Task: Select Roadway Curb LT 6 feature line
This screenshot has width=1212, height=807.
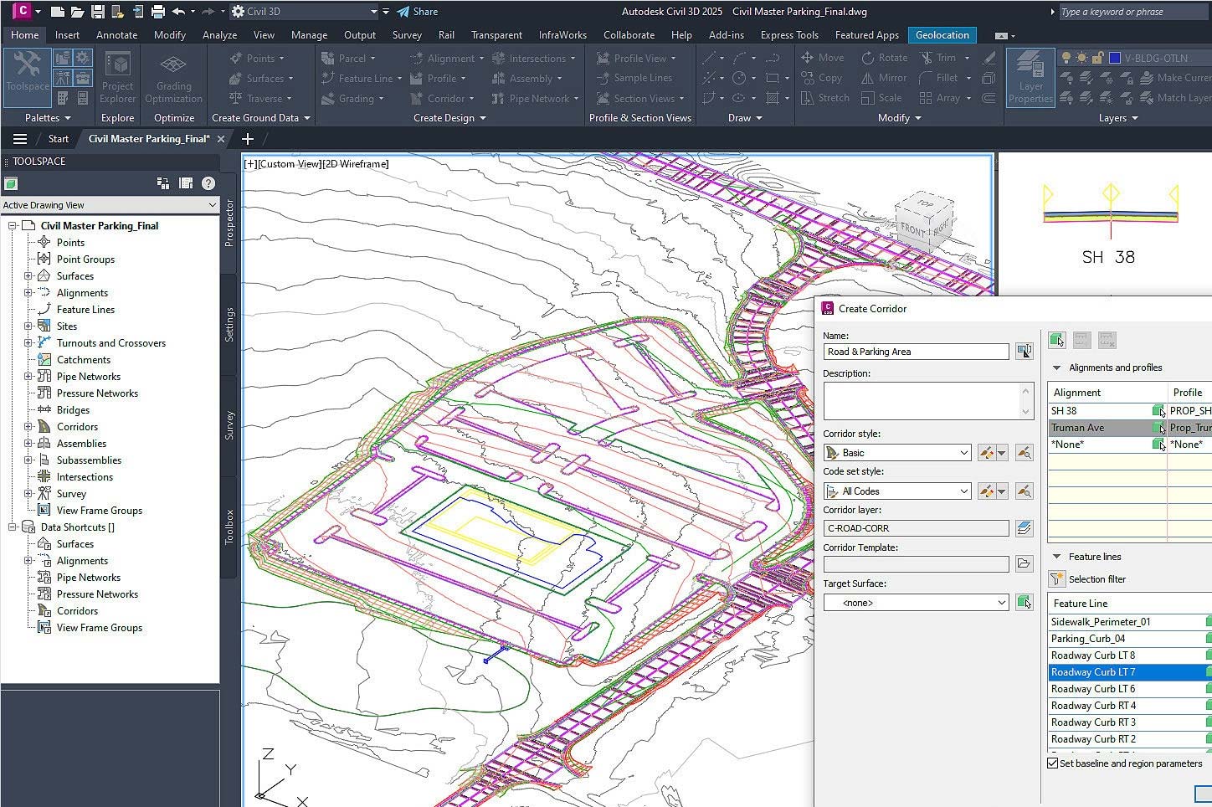Action: point(1130,689)
